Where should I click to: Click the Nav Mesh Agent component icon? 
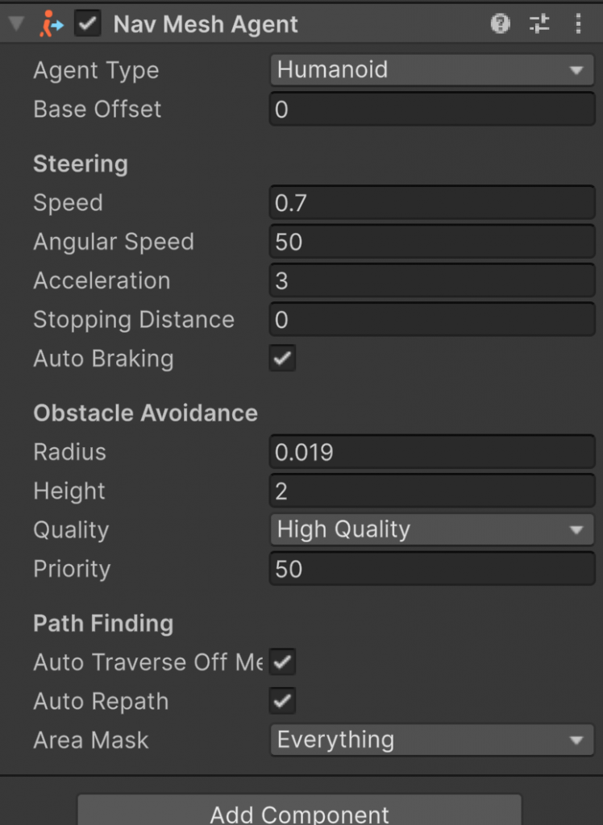point(51,24)
